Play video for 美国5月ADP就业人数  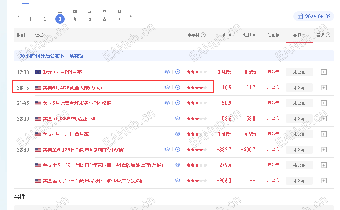[178, 88]
